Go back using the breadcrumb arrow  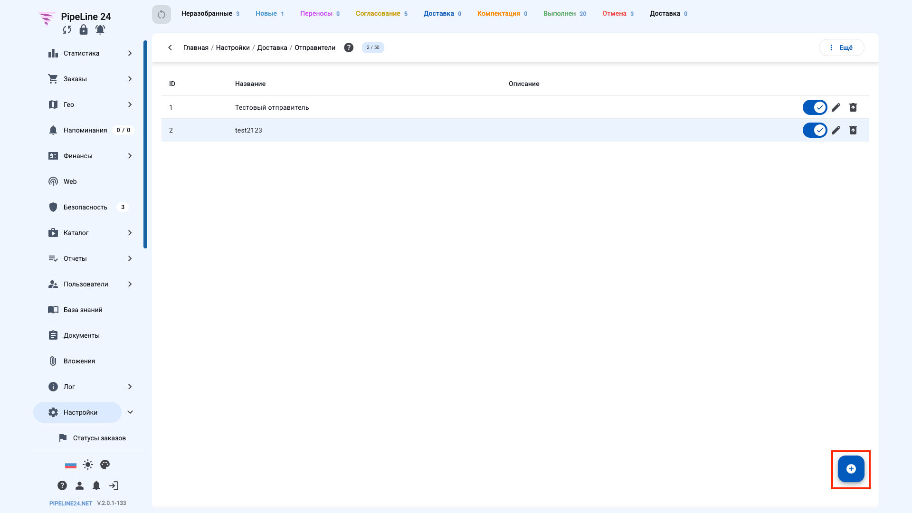click(x=170, y=47)
